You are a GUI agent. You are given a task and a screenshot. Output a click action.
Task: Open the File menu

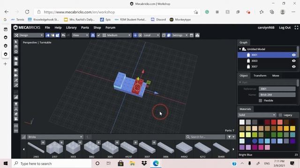(47, 28)
